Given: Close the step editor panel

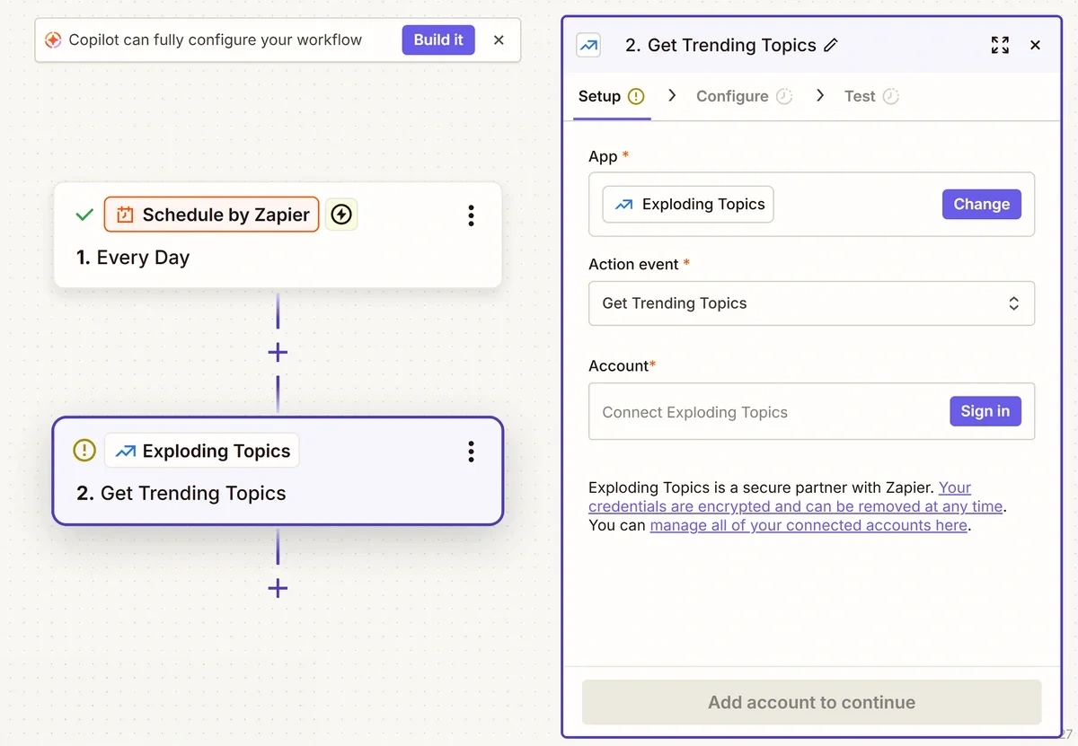Looking at the screenshot, I should [x=1035, y=45].
